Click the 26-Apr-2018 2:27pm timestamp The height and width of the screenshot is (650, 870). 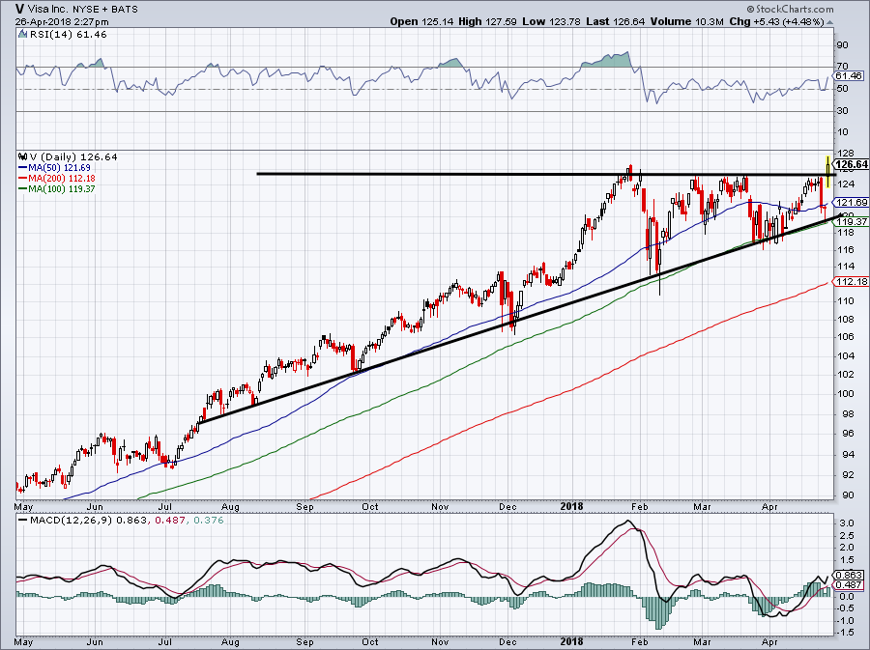62,22
